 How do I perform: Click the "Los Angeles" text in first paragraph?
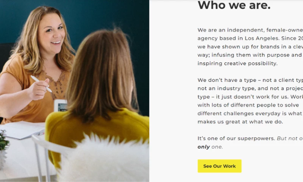(255, 38)
